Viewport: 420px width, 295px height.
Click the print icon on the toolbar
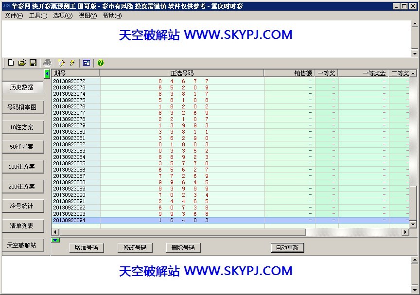(48, 62)
